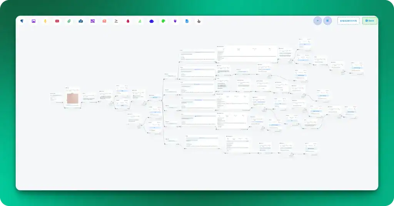Click the red droplet icon
394x206 pixels.
[128, 21]
